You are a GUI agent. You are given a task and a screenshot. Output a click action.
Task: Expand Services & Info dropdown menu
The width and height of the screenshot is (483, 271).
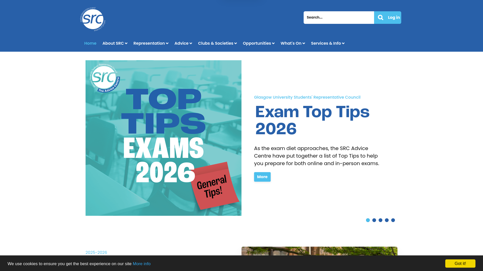[328, 43]
